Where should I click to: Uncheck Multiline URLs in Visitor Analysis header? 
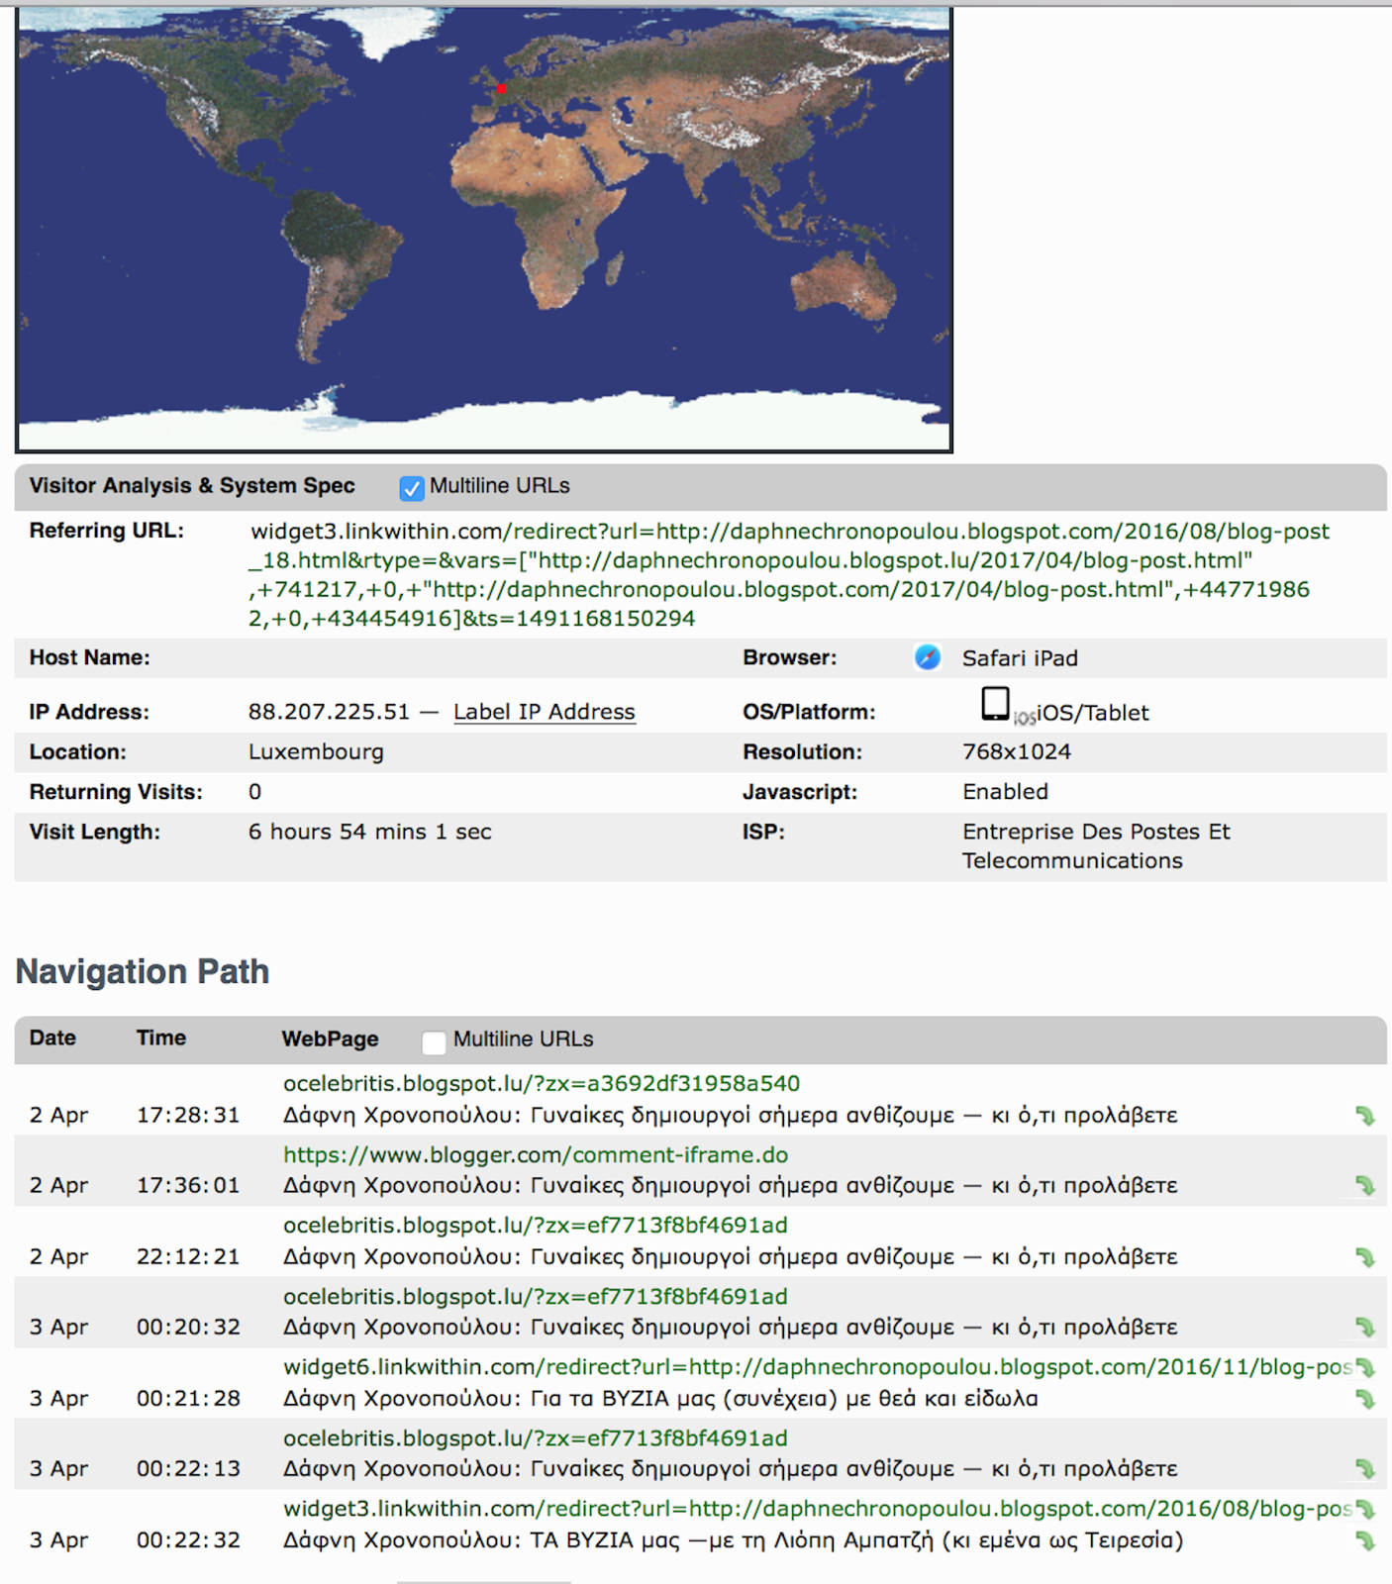412,487
